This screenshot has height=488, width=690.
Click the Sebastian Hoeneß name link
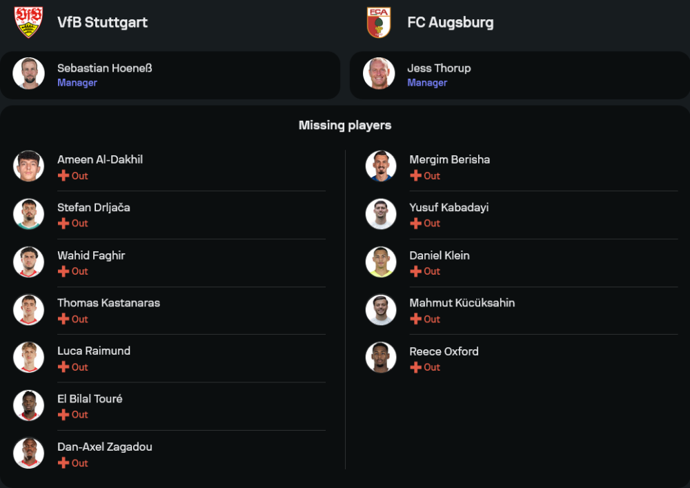[x=104, y=68]
